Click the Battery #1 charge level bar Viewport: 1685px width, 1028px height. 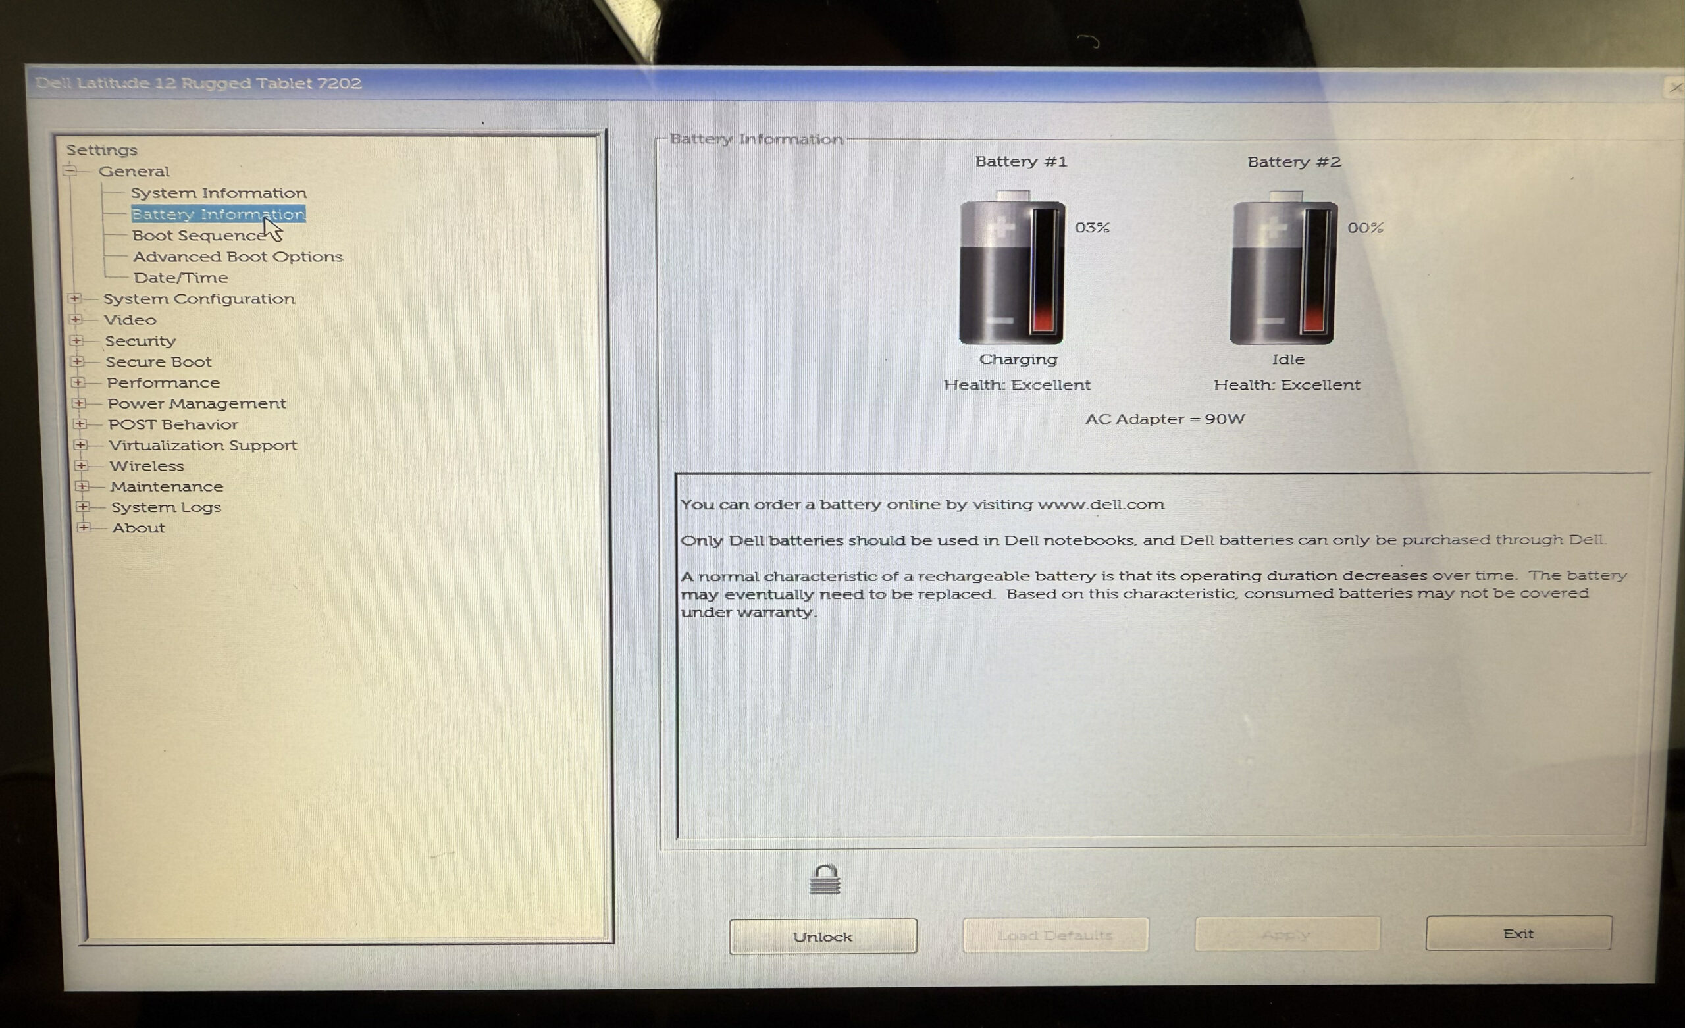coord(1043,271)
